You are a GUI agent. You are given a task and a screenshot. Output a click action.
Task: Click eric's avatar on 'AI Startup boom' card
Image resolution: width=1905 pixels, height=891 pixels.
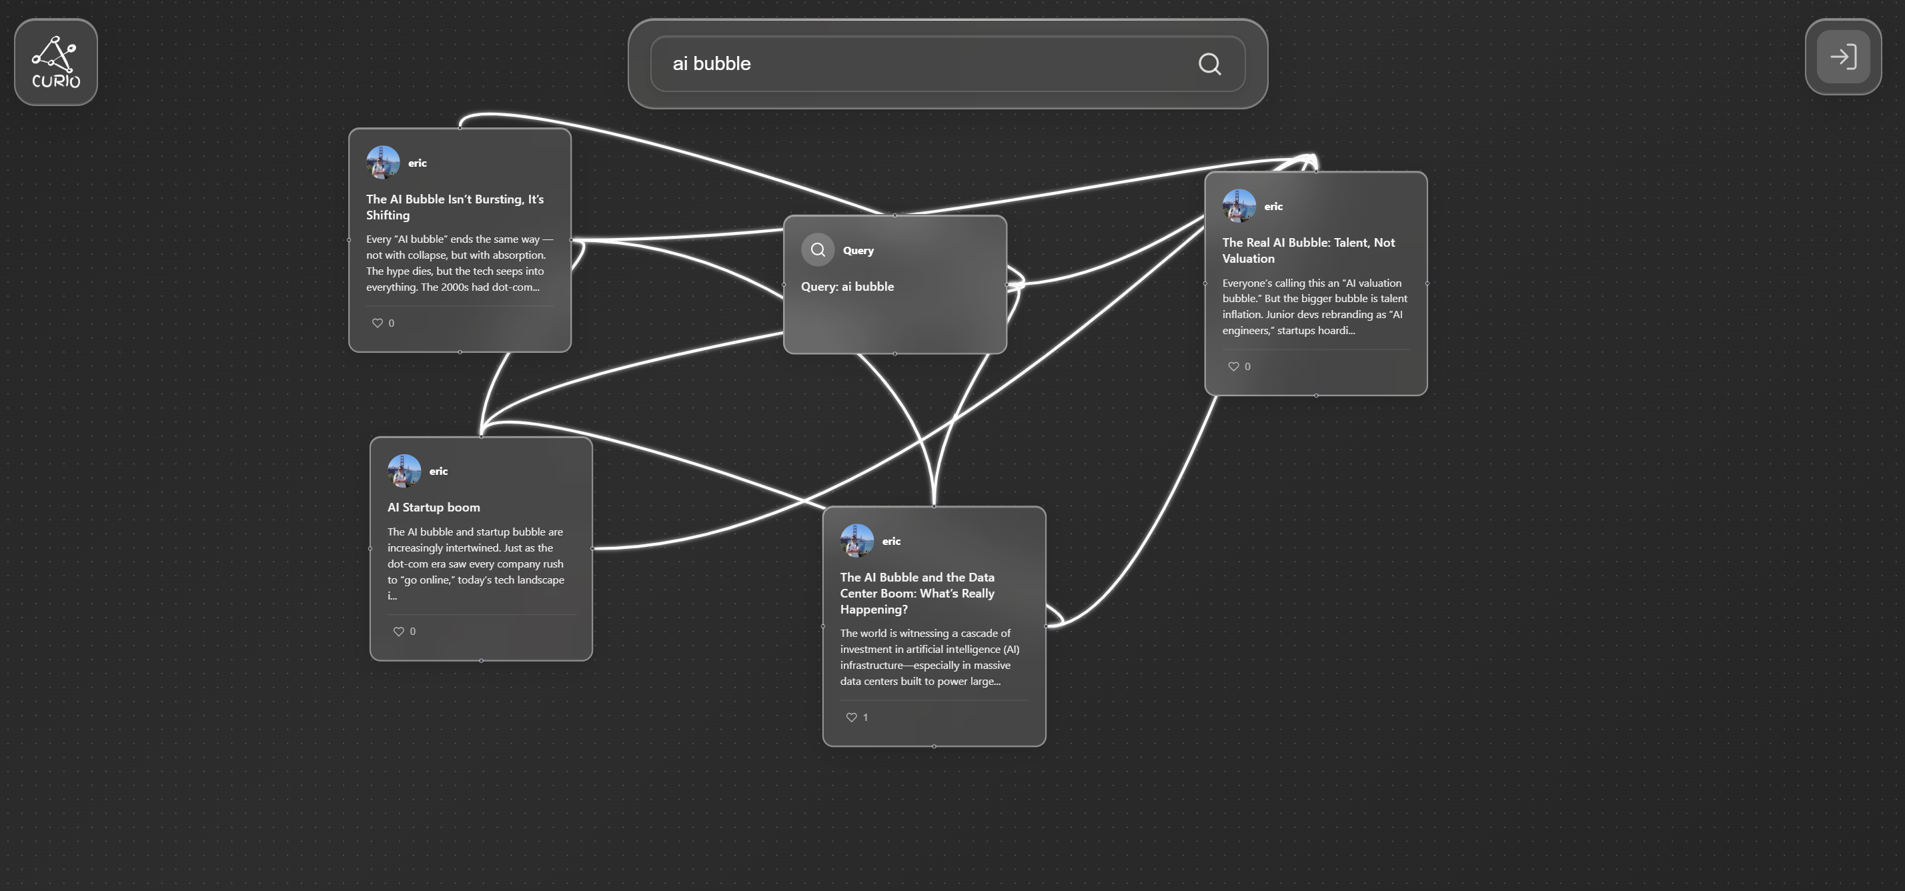pos(404,471)
